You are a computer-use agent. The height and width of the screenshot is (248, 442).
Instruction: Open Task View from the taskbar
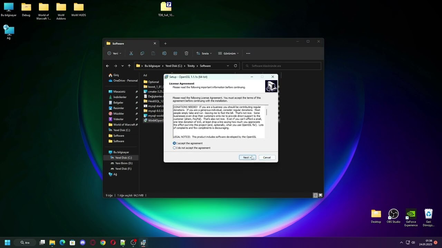[x=42, y=242]
